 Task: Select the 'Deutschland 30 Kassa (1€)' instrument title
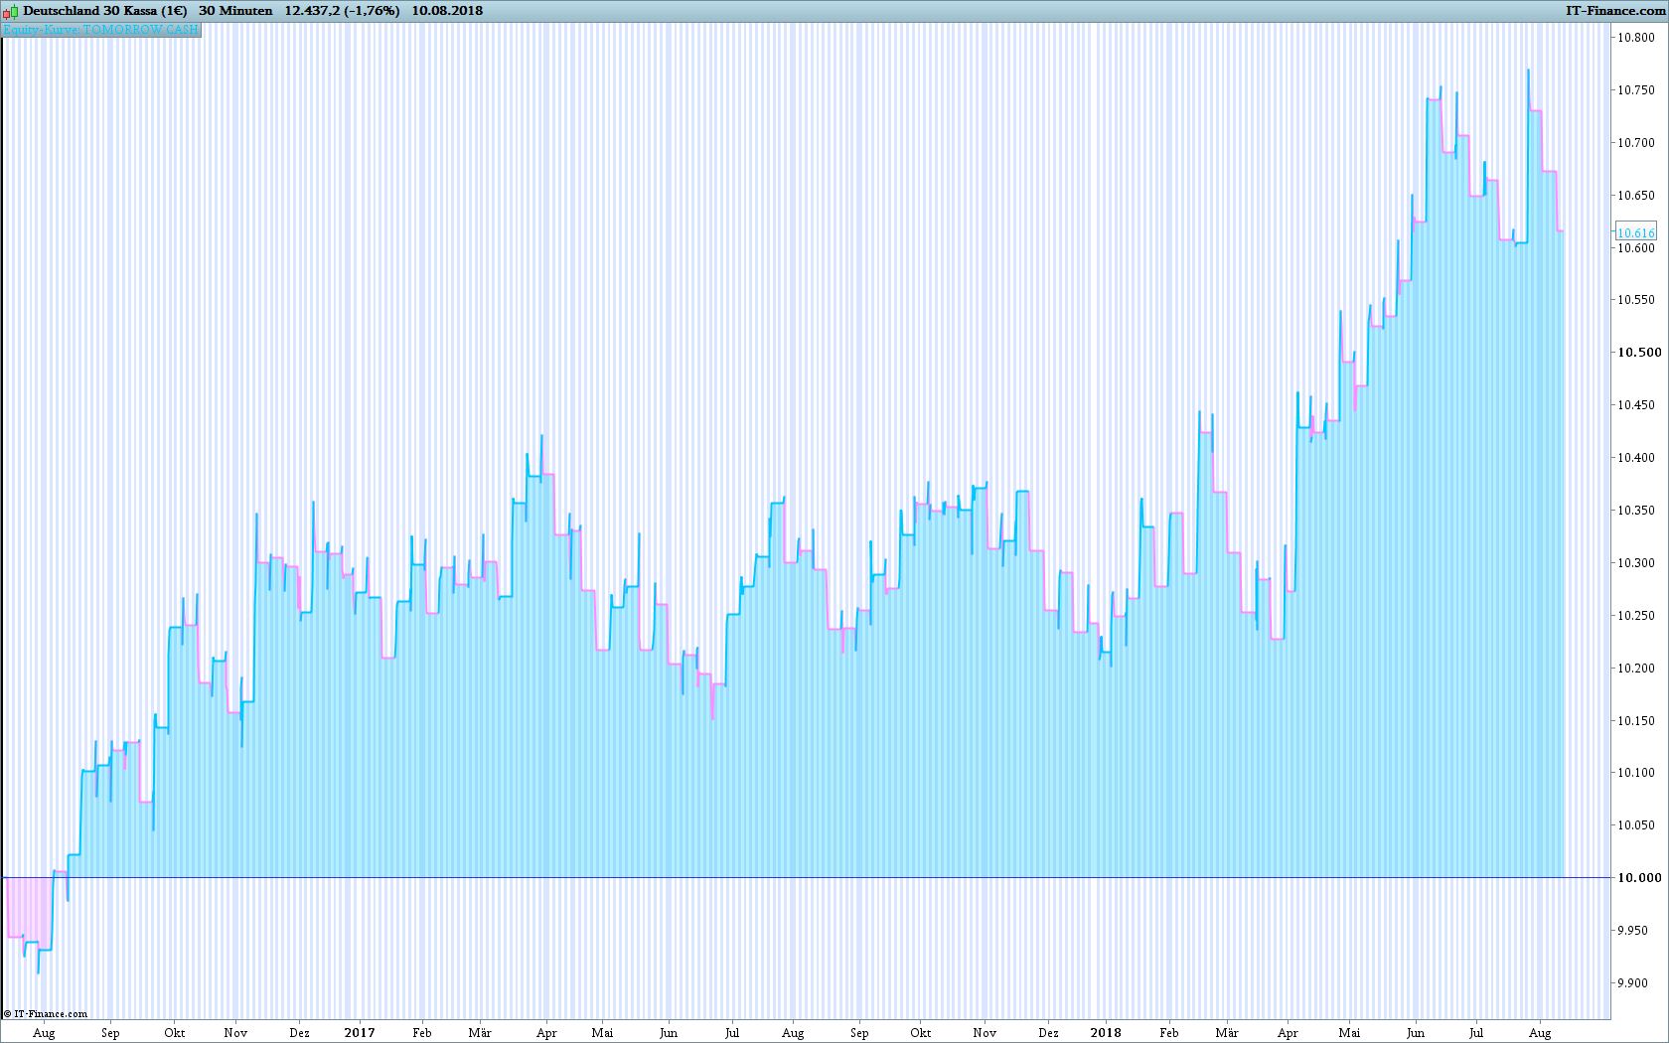105,11
